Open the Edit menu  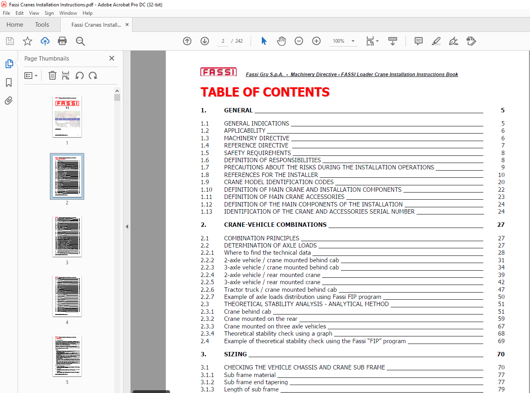[x=20, y=13]
